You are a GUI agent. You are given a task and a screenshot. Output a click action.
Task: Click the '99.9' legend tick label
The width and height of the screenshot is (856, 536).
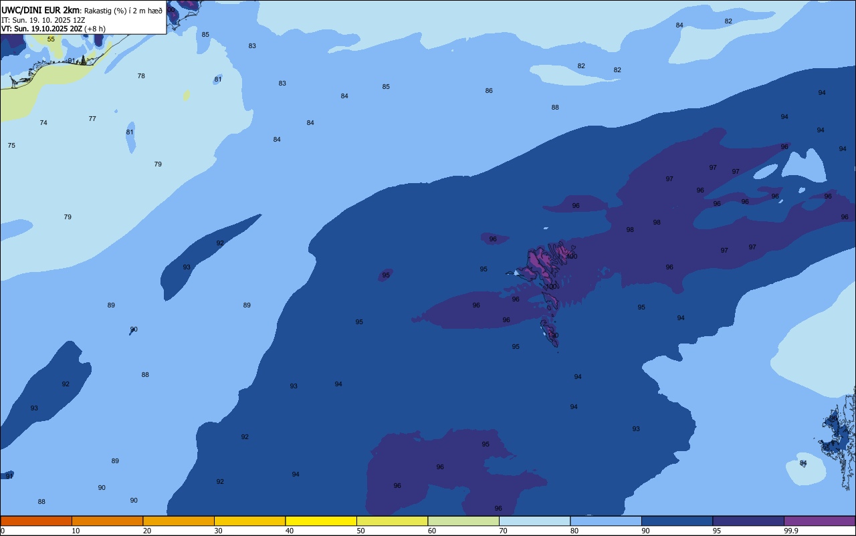click(790, 531)
